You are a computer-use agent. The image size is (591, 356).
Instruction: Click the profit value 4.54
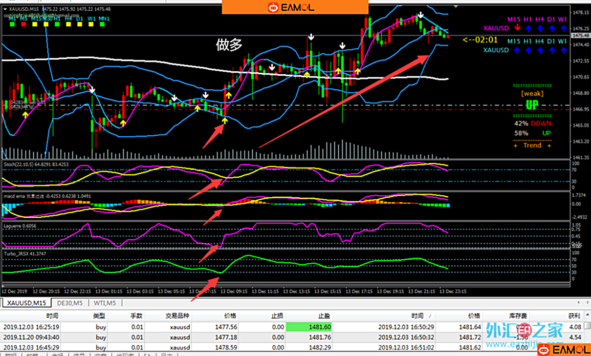tap(575, 337)
